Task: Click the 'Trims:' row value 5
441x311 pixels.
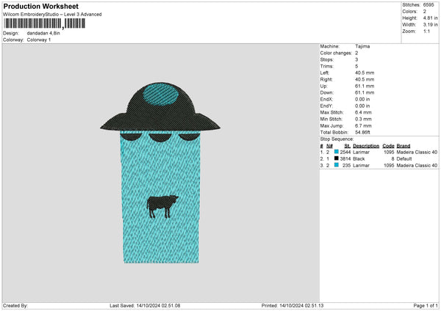Action: pyautogui.click(x=356, y=66)
